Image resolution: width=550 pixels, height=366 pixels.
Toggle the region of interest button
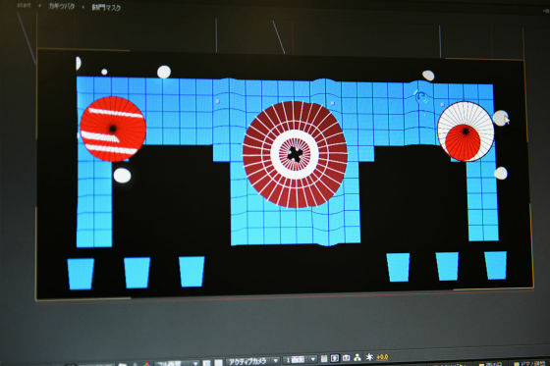tap(206, 363)
